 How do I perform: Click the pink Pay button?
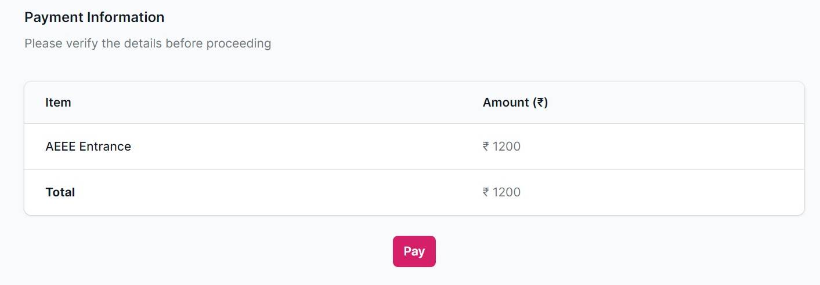click(414, 251)
